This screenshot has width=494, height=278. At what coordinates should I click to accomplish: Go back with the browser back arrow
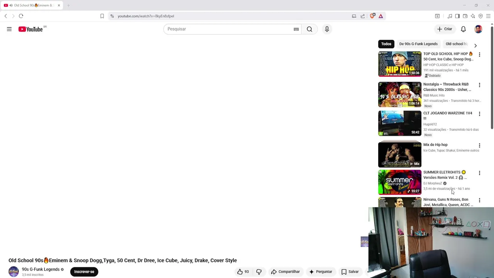coord(6,16)
